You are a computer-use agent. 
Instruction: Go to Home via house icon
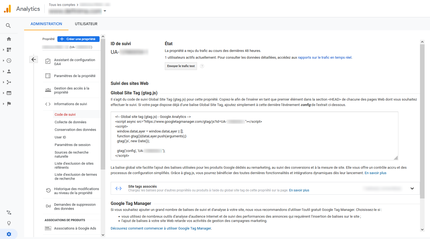pyautogui.click(x=9, y=39)
